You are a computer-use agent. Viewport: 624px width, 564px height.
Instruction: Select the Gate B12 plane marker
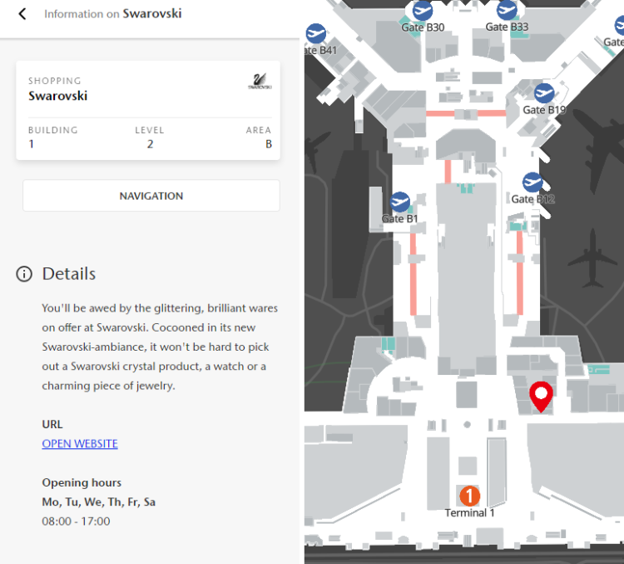click(x=532, y=182)
